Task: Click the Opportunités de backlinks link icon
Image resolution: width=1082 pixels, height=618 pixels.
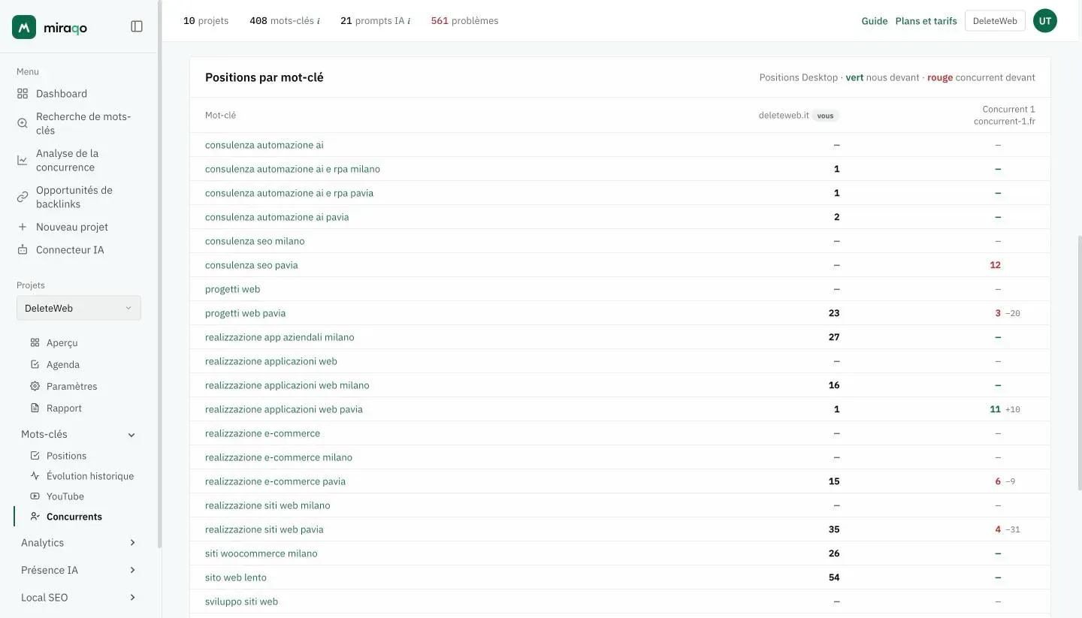Action: pos(23,197)
